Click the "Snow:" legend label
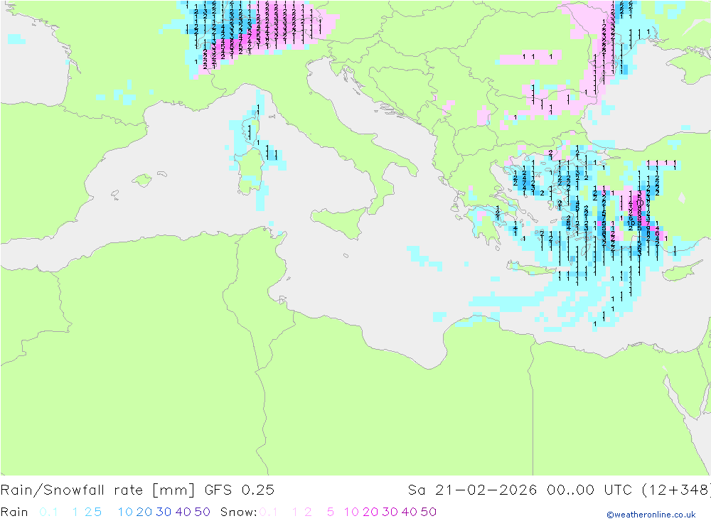This screenshot has height=521, width=711. (x=239, y=512)
